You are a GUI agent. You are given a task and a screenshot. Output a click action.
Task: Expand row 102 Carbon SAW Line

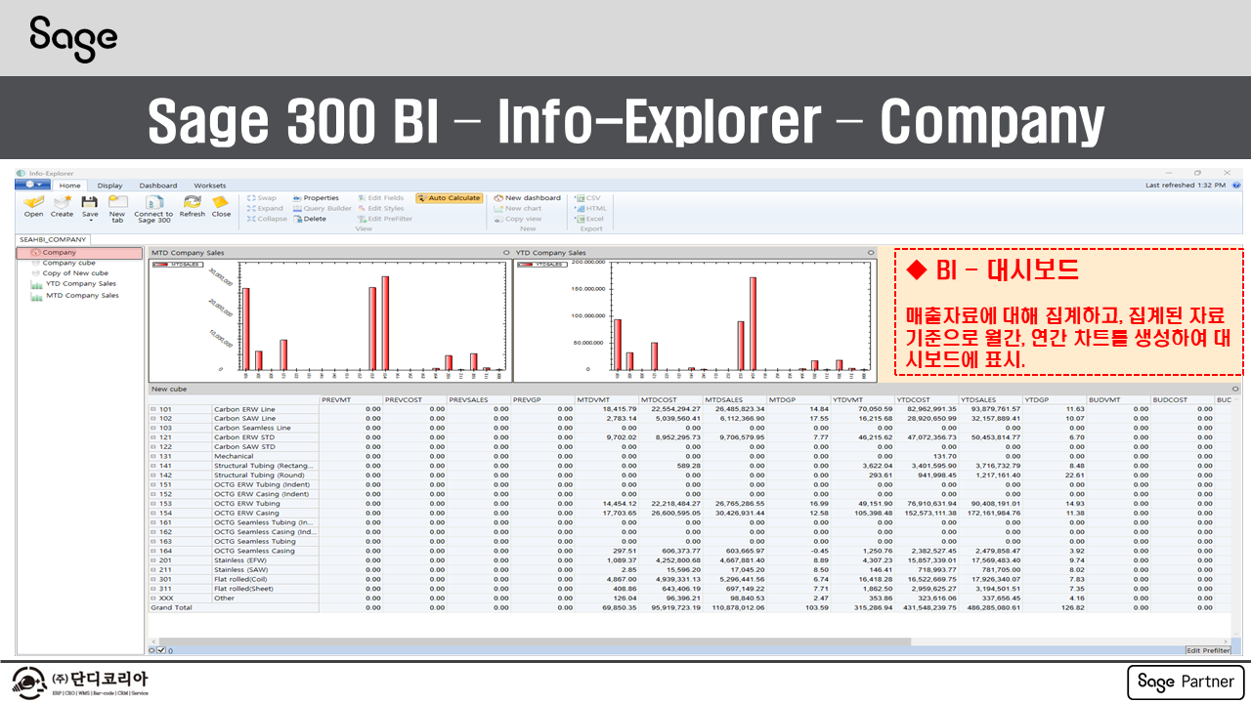click(x=152, y=419)
